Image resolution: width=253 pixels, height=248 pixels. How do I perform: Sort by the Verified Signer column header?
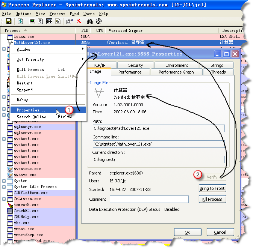tap(162, 30)
